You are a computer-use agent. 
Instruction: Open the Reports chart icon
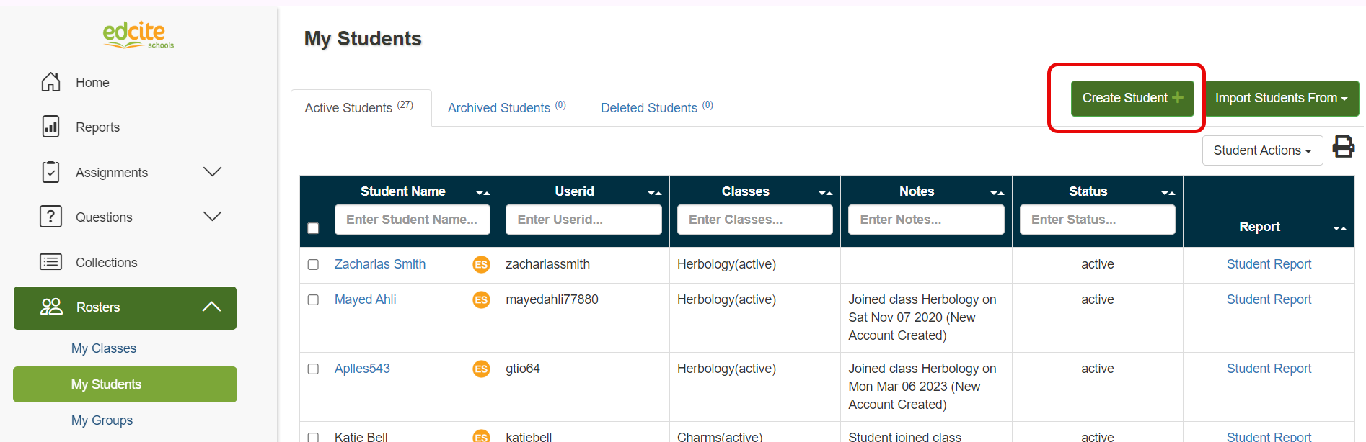[50, 127]
